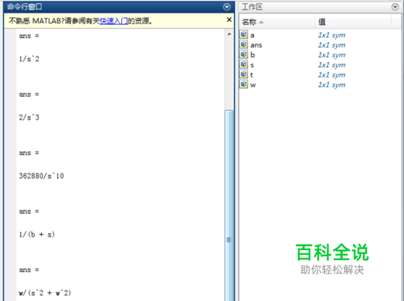Click the output line 1/(b + s)
The width and height of the screenshot is (404, 301).
point(37,235)
